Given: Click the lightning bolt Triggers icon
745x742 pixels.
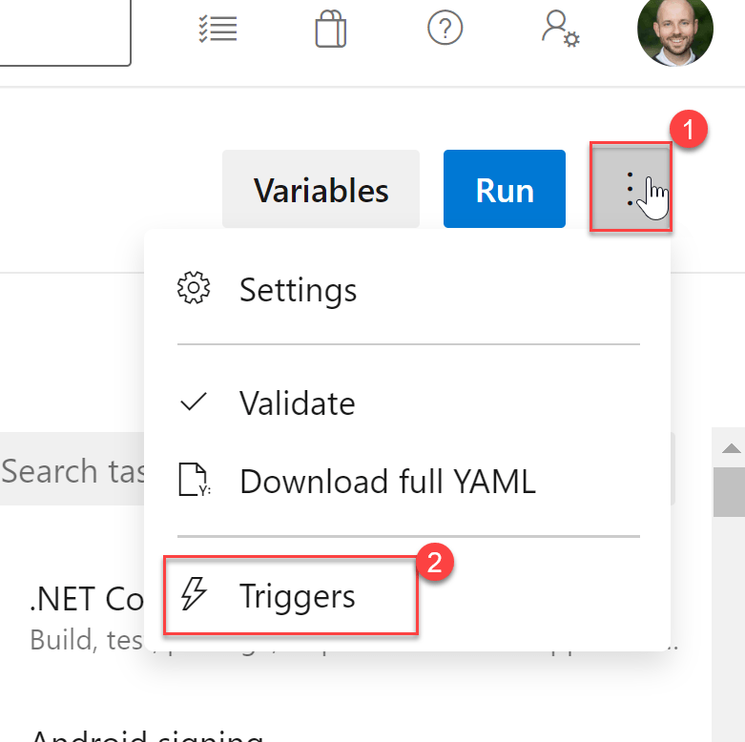Looking at the screenshot, I should [195, 596].
